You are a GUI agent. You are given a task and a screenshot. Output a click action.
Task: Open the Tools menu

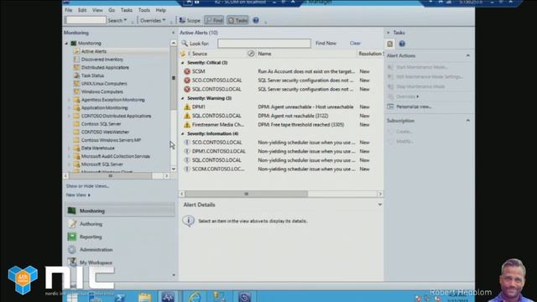point(143,10)
